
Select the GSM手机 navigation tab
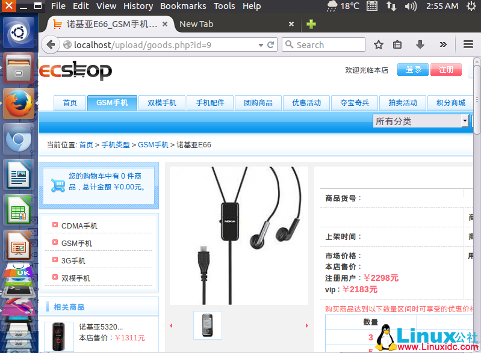click(x=112, y=103)
